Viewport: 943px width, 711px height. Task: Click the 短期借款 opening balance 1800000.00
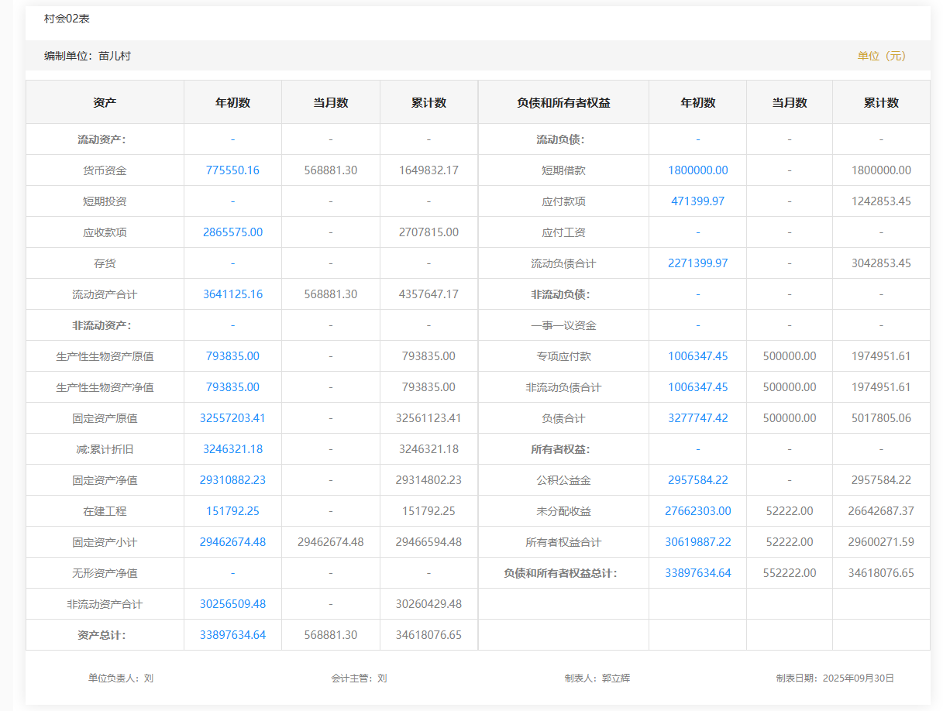click(697, 170)
